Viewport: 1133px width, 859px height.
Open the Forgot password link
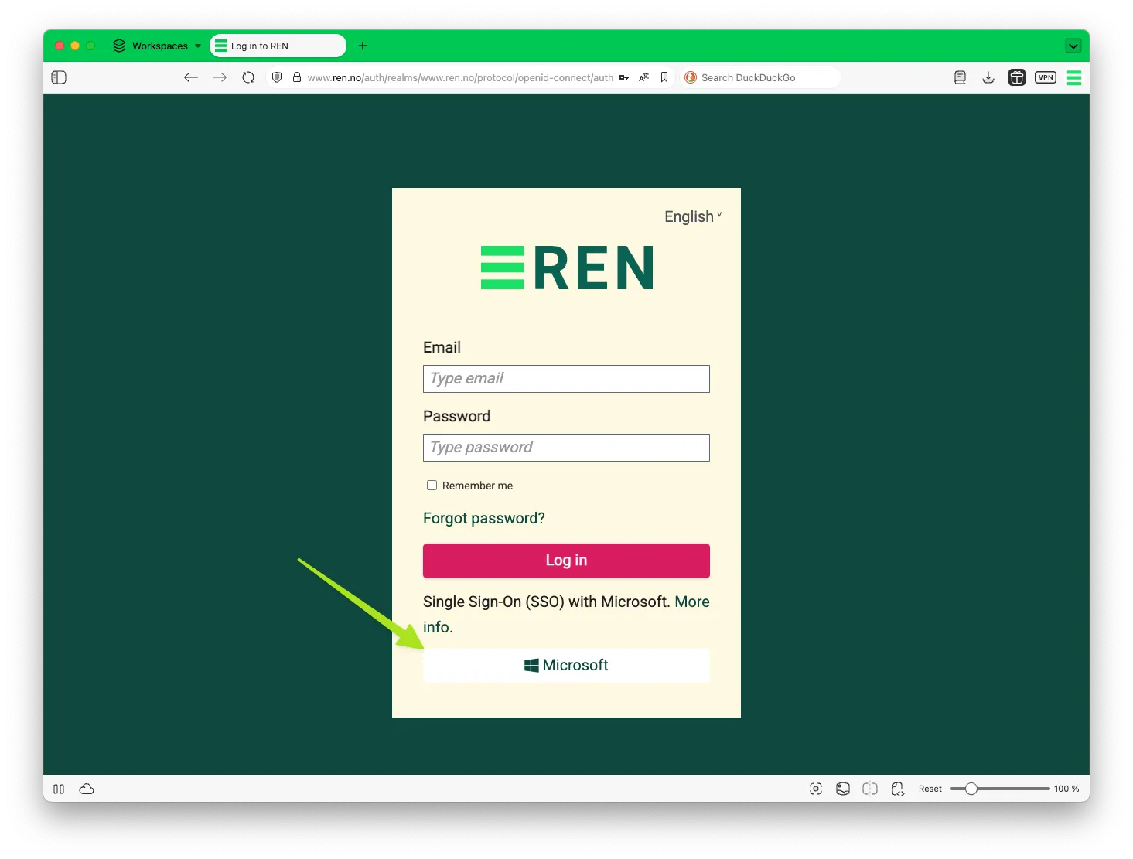(483, 518)
